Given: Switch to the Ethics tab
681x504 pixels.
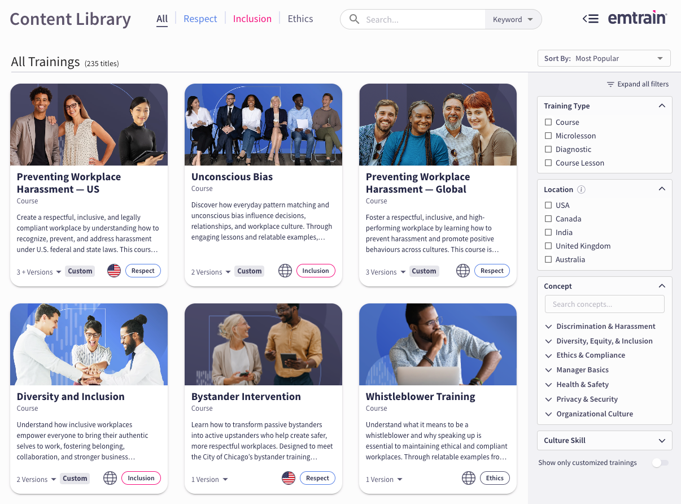Looking at the screenshot, I should click(300, 18).
